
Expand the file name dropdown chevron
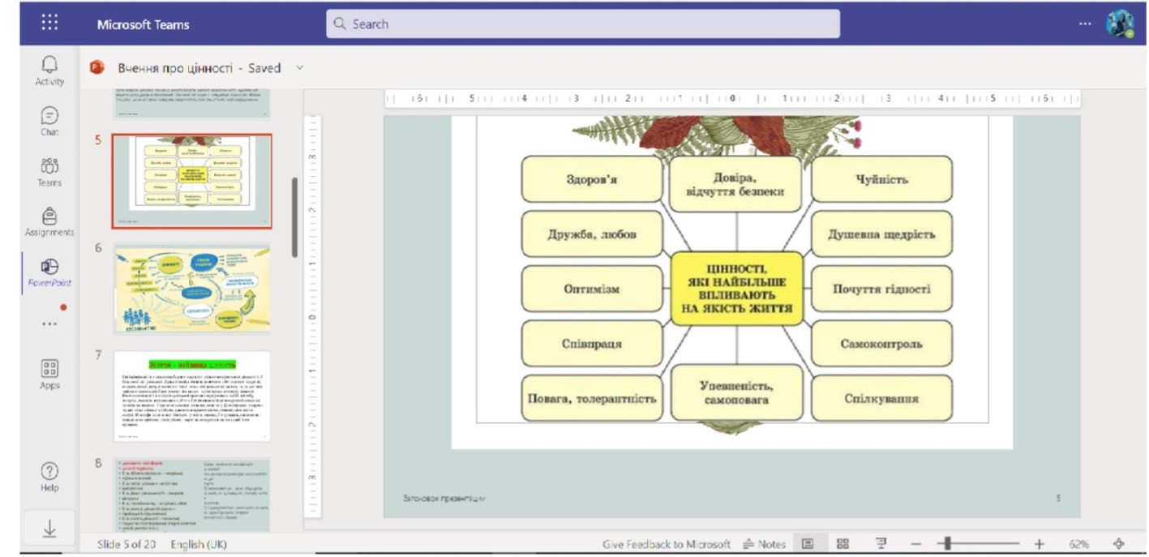tap(299, 68)
